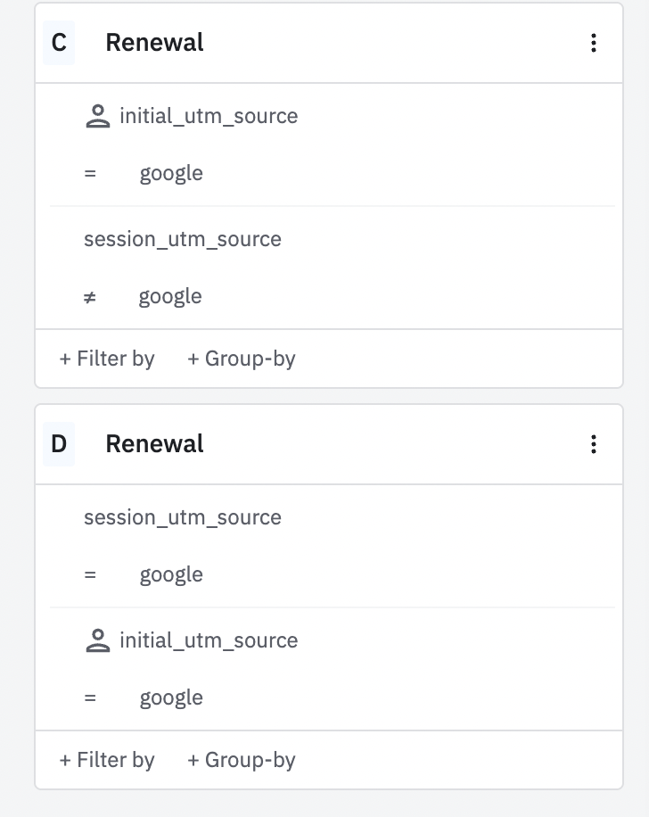Open the three-dot menu for event C

tap(594, 43)
